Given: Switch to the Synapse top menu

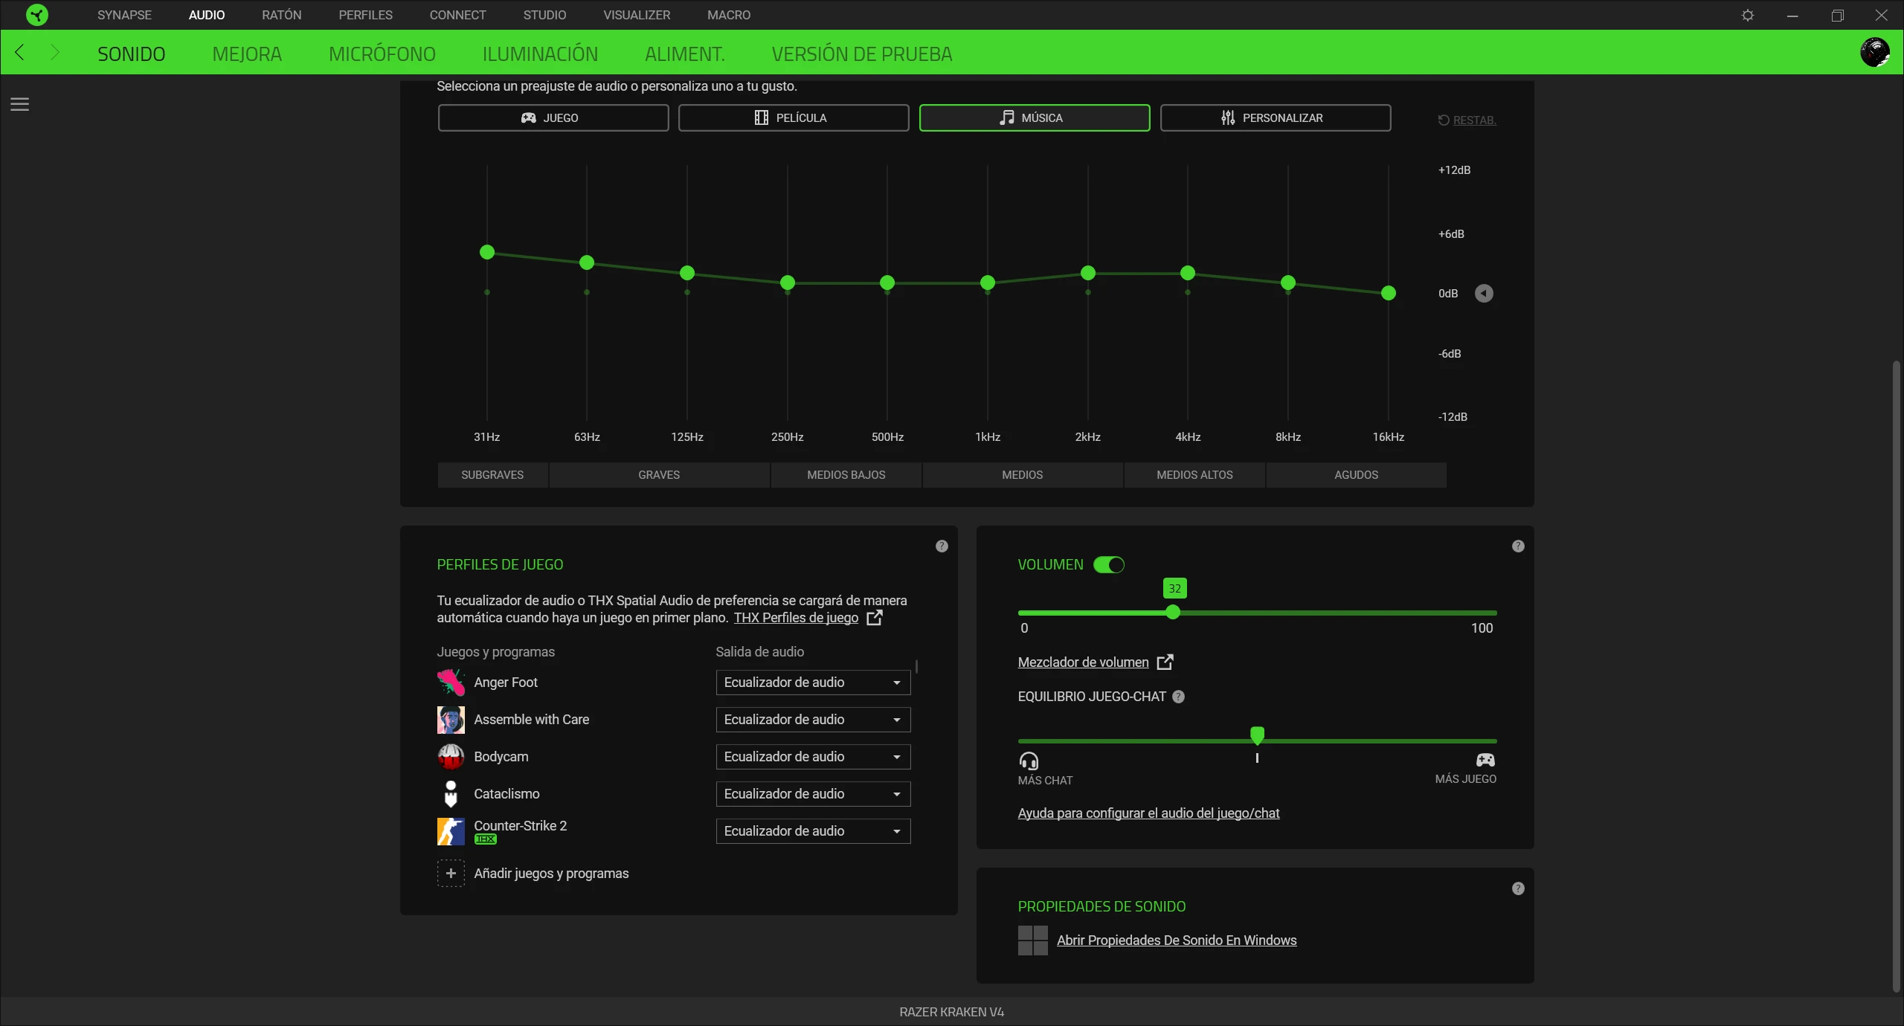Looking at the screenshot, I should pyautogui.click(x=124, y=15).
